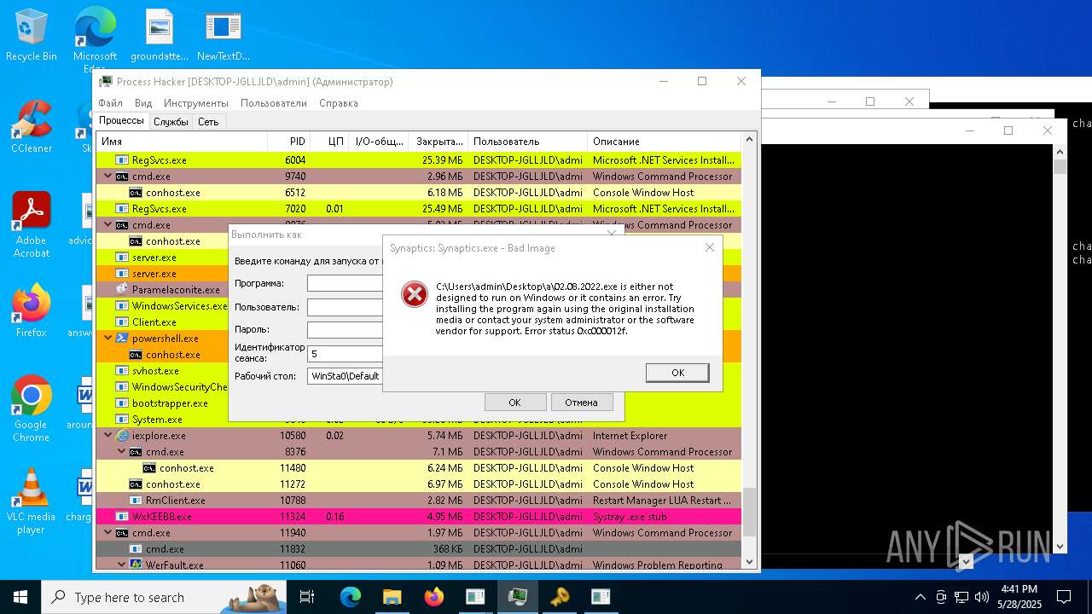Click OK in the Выполнить как dialog
Screen dimensions: 1092x614
coord(514,403)
